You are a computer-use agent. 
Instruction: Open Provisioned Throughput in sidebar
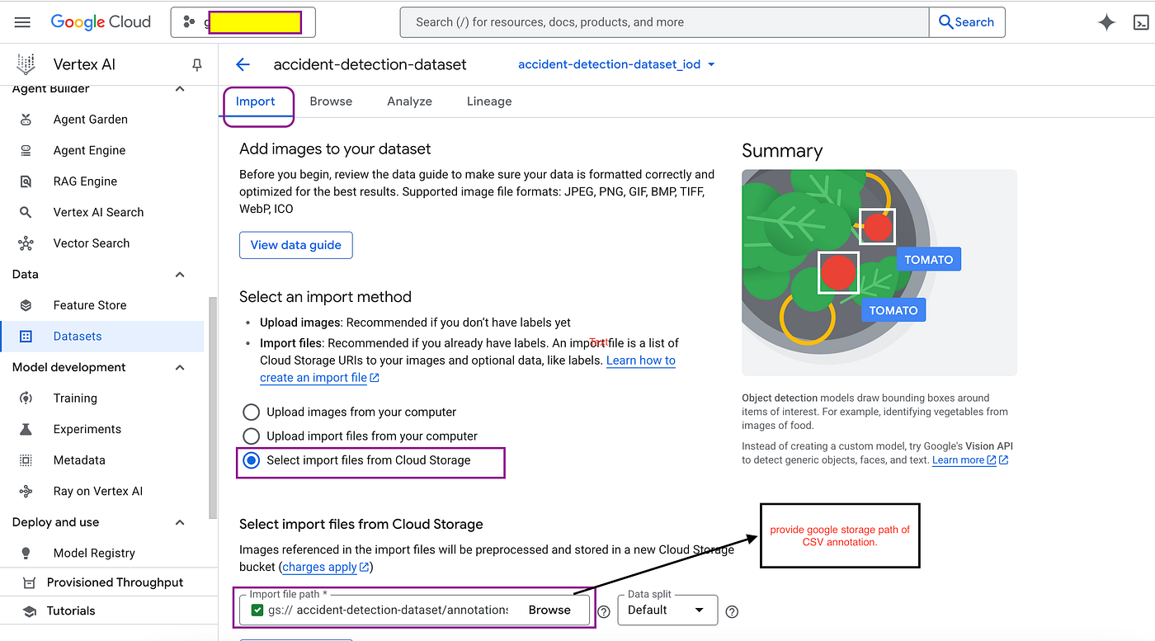(115, 582)
